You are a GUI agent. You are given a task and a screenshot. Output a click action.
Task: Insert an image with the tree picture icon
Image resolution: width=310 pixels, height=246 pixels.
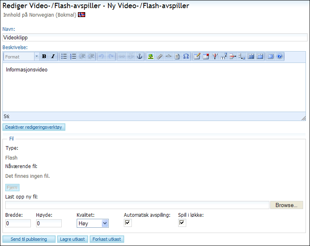[151, 56]
